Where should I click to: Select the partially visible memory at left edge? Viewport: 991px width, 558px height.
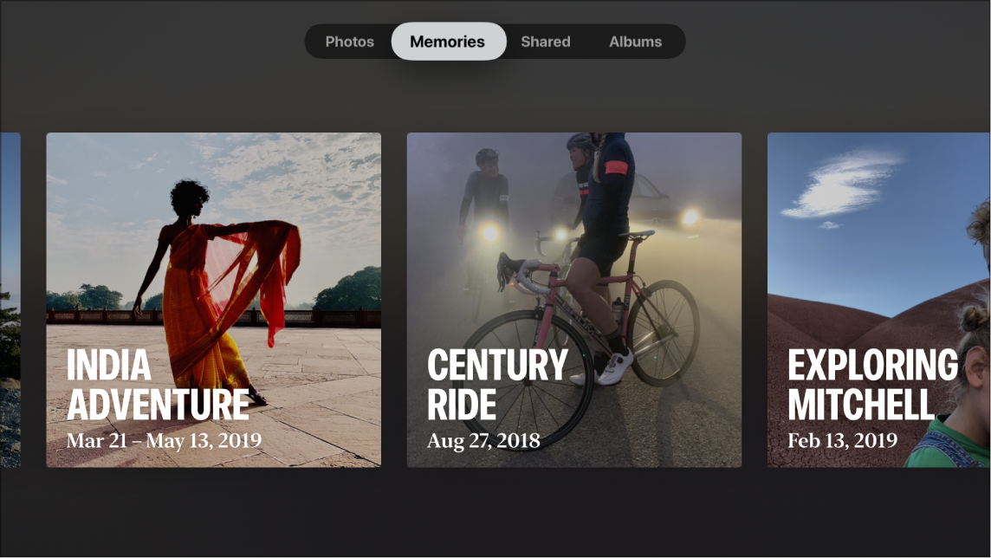(x=10, y=300)
